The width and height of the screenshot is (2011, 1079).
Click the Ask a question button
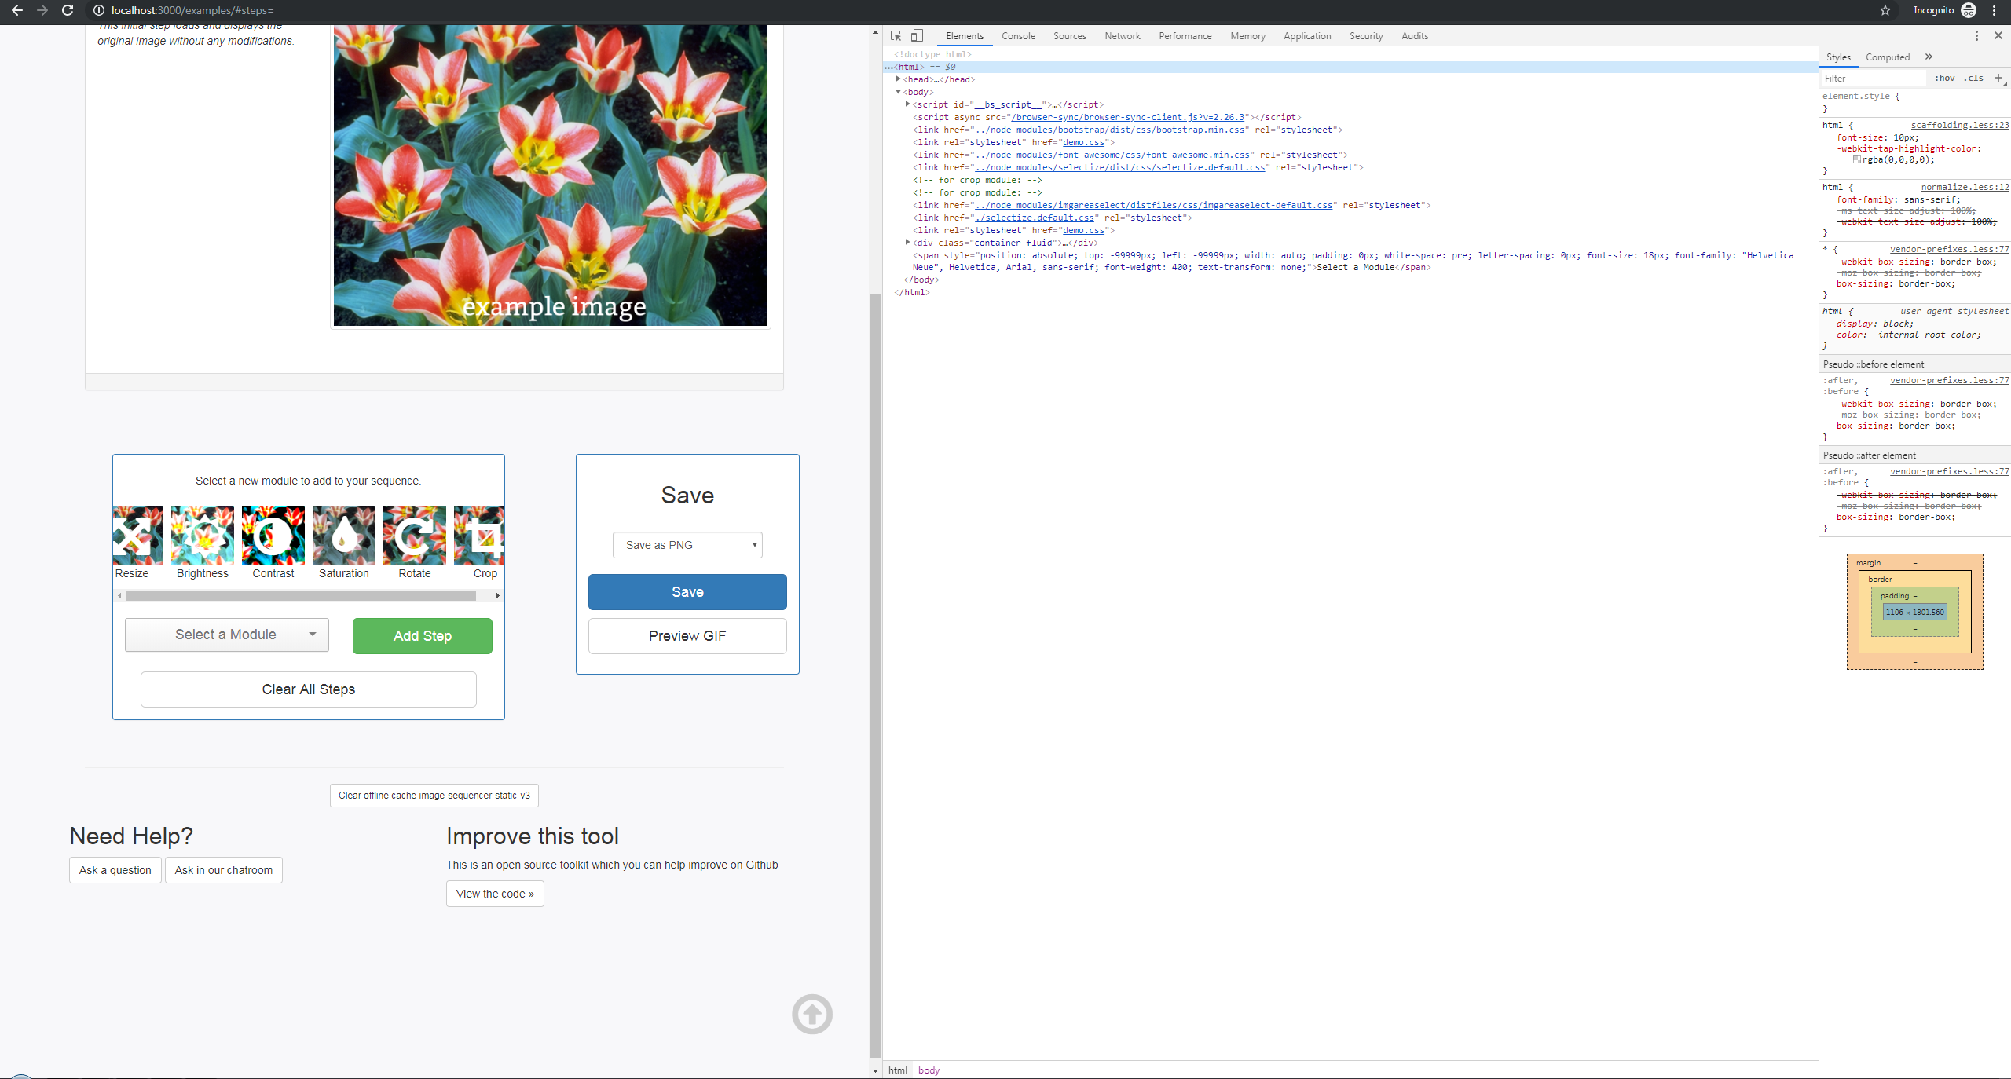point(115,870)
